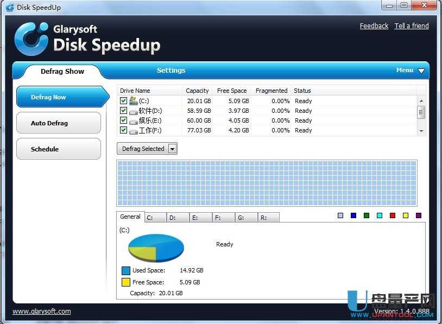
Task: Click the Free Space column header
Action: (x=232, y=91)
